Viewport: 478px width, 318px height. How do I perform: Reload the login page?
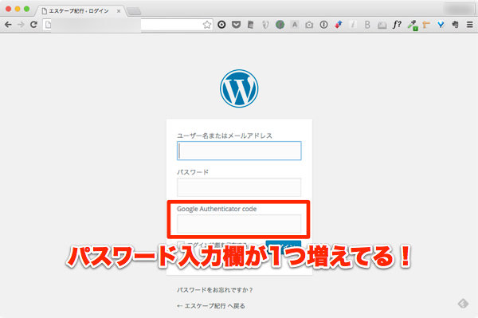[33, 25]
